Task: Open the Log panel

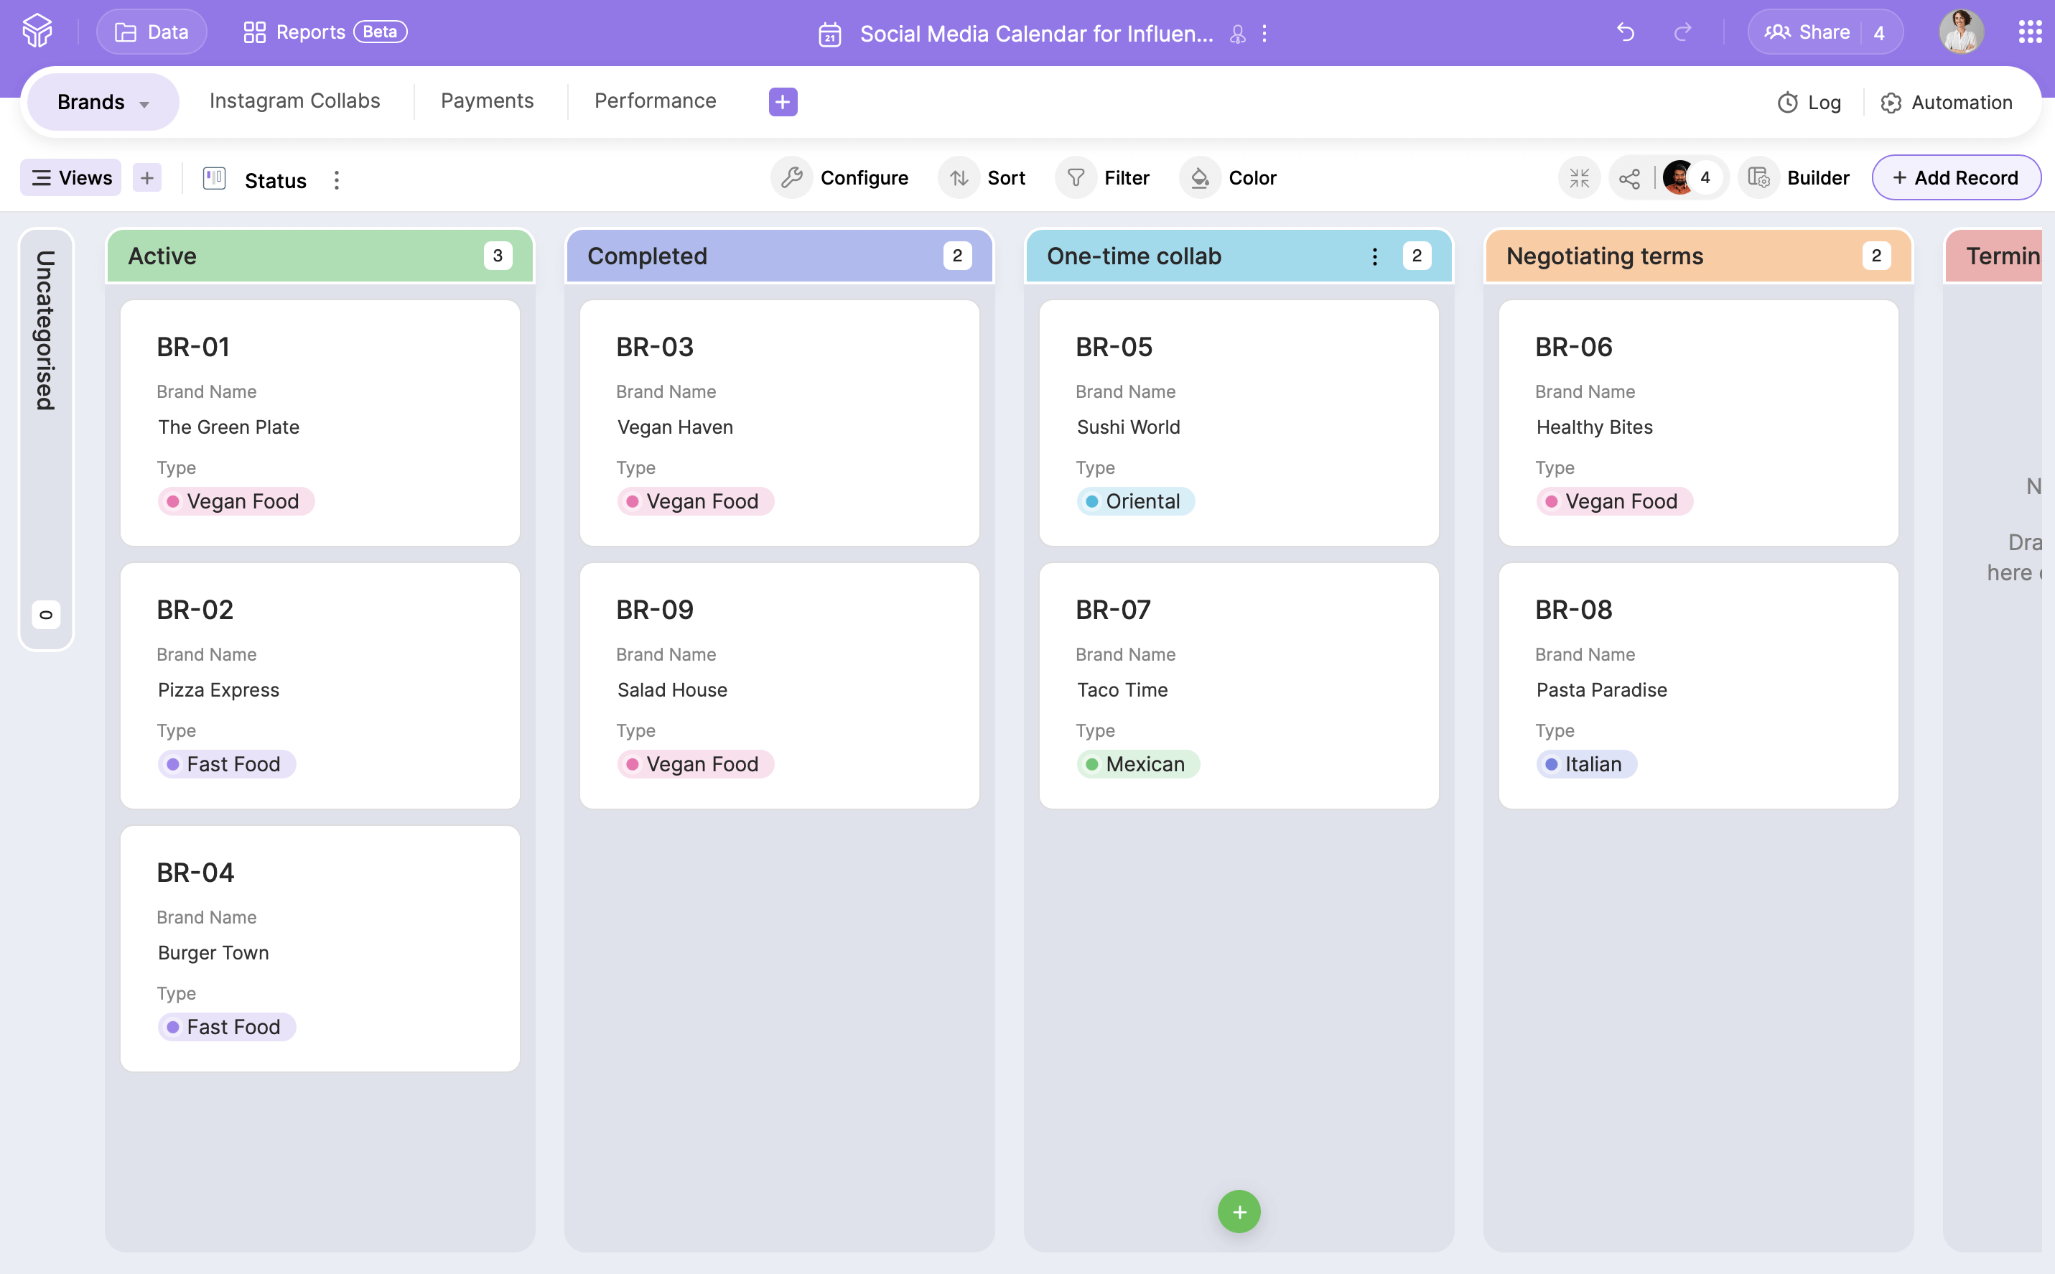Action: click(x=1809, y=103)
